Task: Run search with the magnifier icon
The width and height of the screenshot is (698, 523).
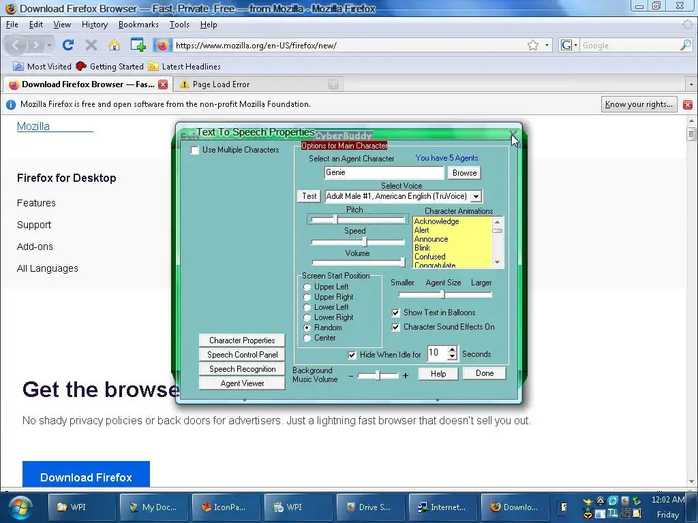Action: tap(686, 45)
